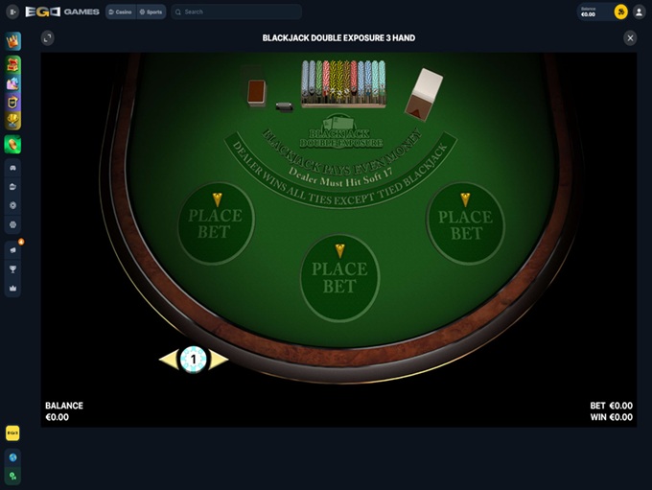Focus the Search input field
This screenshot has height=490, width=652.
[x=236, y=12]
